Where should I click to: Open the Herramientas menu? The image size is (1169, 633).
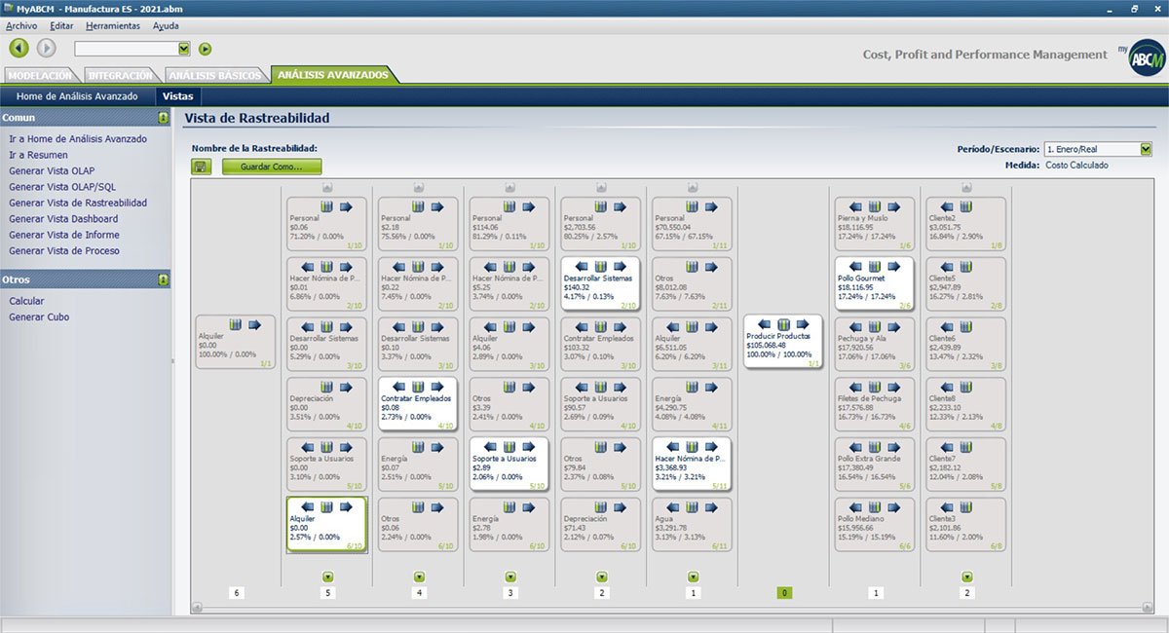(112, 25)
